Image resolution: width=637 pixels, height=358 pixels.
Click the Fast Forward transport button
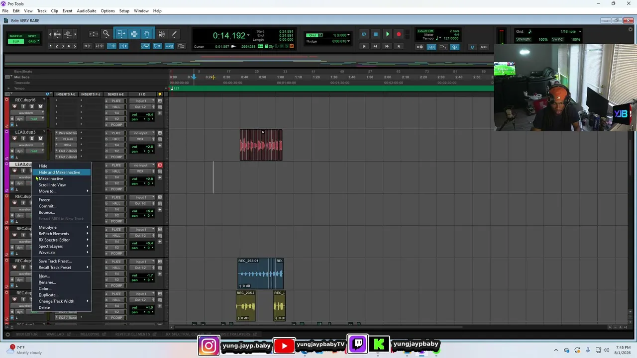pos(387,46)
